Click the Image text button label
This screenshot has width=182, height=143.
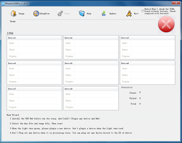click(22, 14)
